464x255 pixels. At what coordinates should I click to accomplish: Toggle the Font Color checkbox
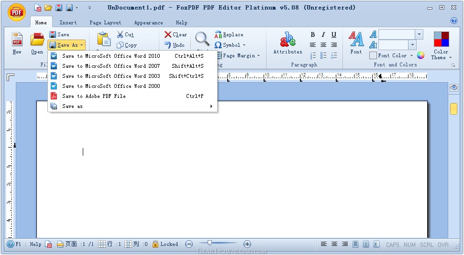pos(373,55)
